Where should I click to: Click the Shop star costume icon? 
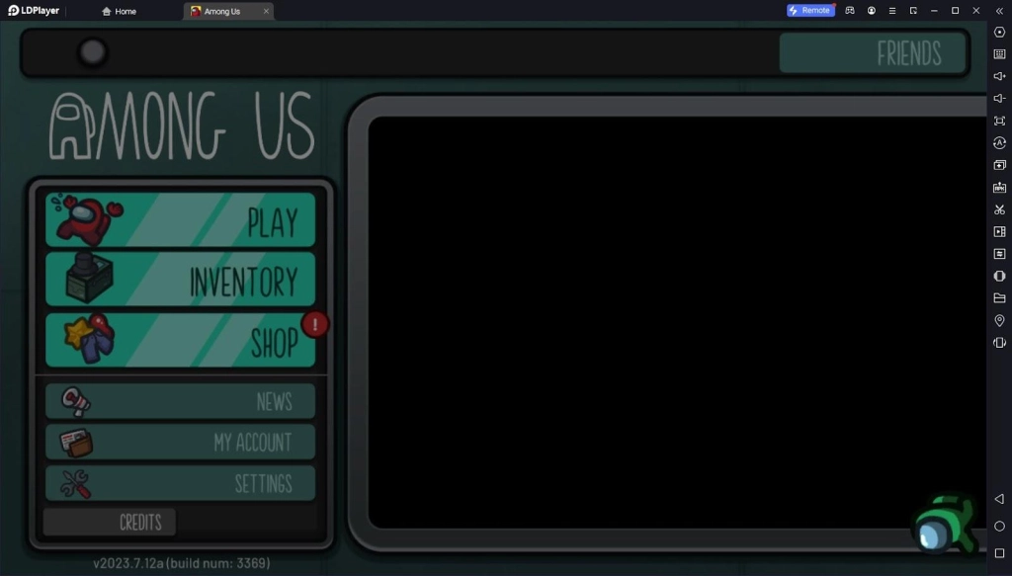click(90, 339)
